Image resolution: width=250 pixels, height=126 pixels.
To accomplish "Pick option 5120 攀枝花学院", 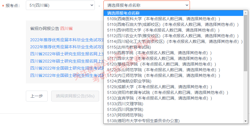I will click(x=173, y=64).
